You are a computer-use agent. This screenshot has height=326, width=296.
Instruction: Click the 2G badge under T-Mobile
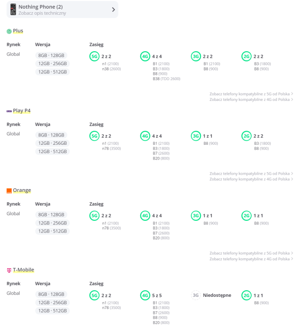coord(247,295)
